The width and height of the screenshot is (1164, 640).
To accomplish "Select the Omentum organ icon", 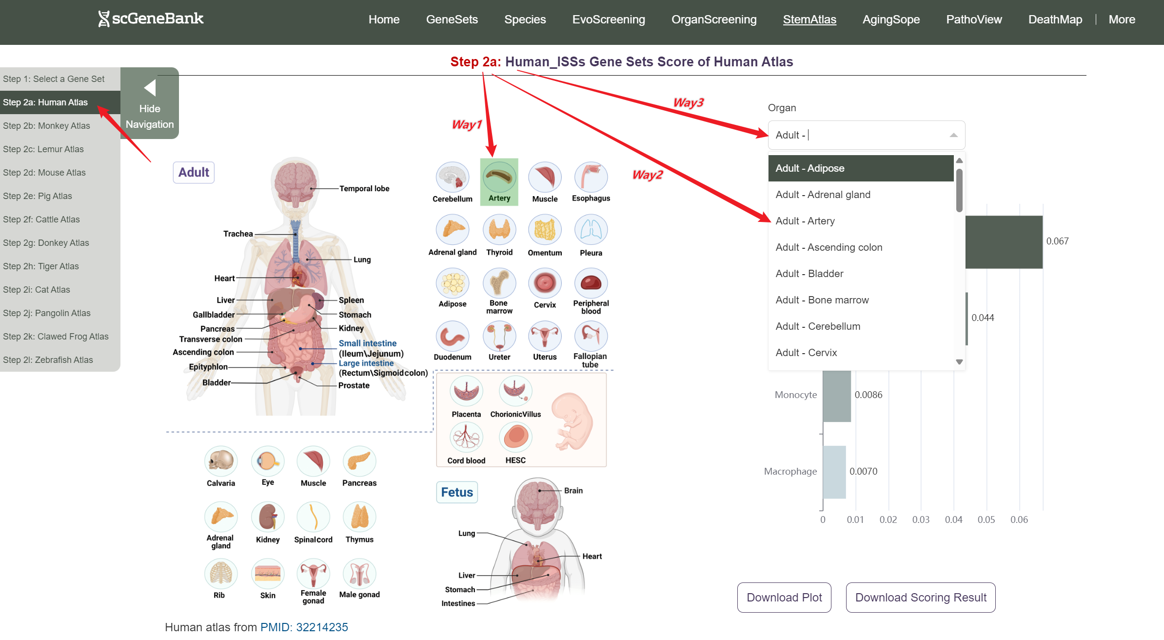I will (x=545, y=230).
